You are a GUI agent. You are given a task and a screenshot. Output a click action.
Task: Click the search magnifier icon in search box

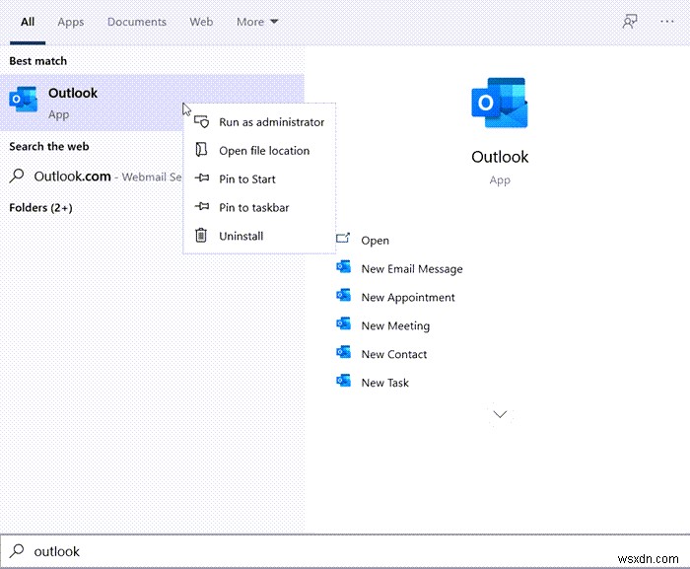click(x=17, y=550)
